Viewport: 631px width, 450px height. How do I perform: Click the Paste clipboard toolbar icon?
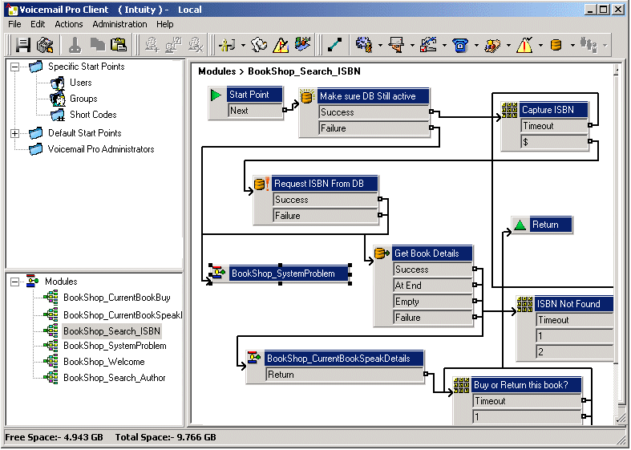(x=119, y=45)
